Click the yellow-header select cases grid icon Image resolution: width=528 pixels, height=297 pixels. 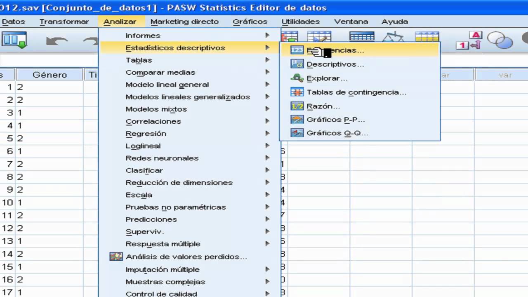(427, 37)
